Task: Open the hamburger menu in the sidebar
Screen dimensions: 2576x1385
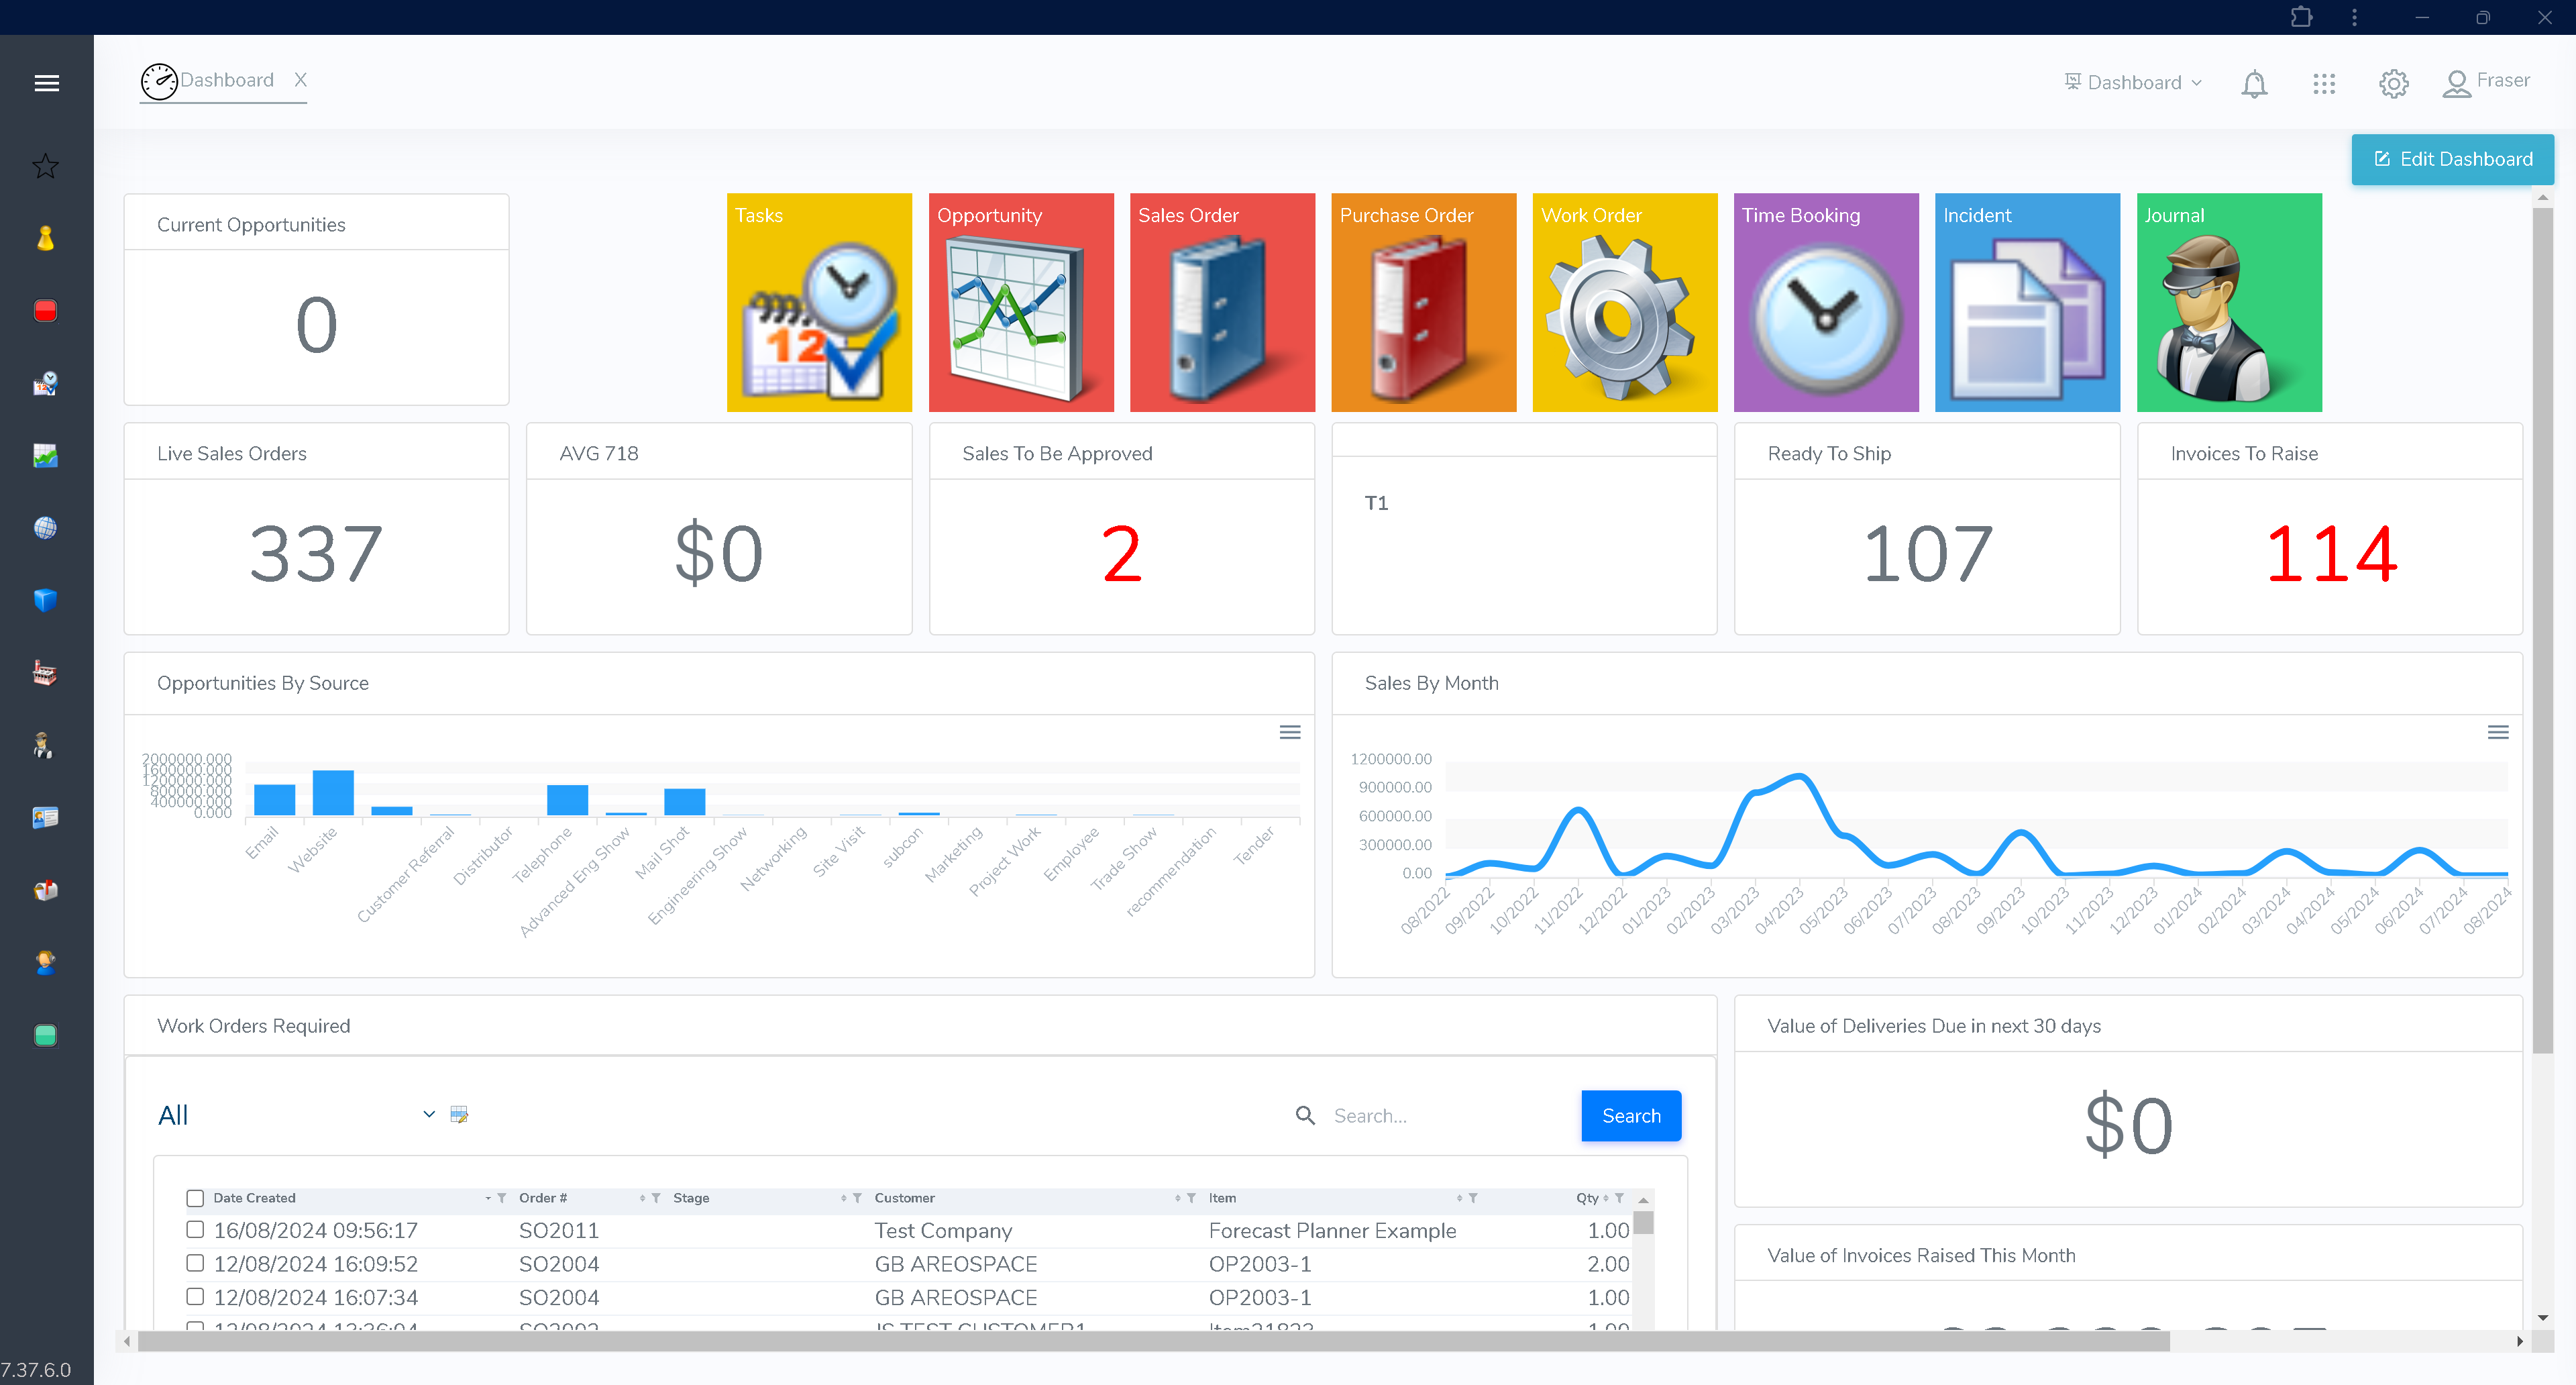Action: click(46, 83)
